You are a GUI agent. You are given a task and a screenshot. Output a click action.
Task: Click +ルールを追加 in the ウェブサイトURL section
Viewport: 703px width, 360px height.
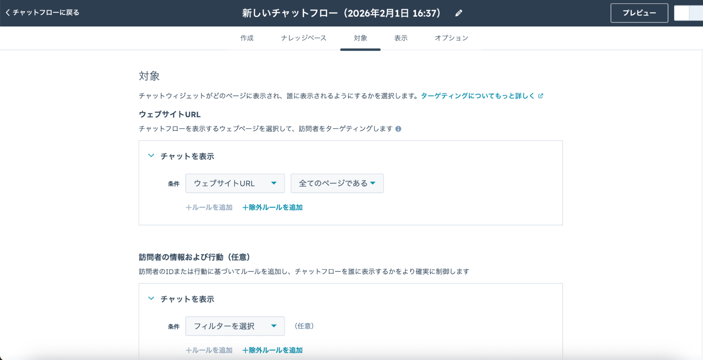(209, 208)
